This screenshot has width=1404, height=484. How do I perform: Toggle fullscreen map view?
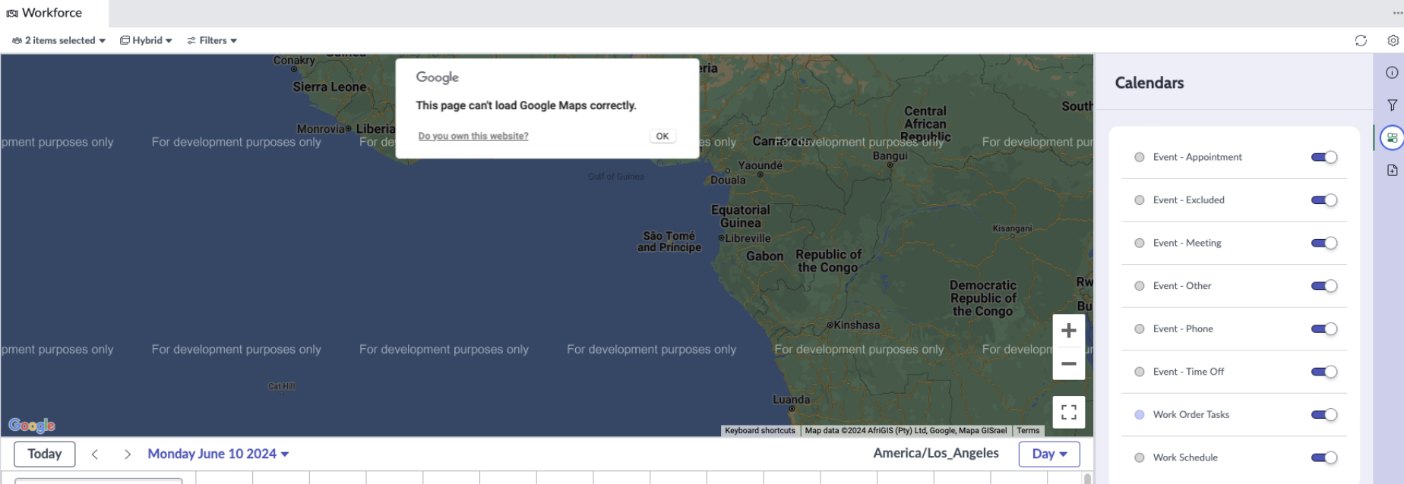pos(1068,412)
